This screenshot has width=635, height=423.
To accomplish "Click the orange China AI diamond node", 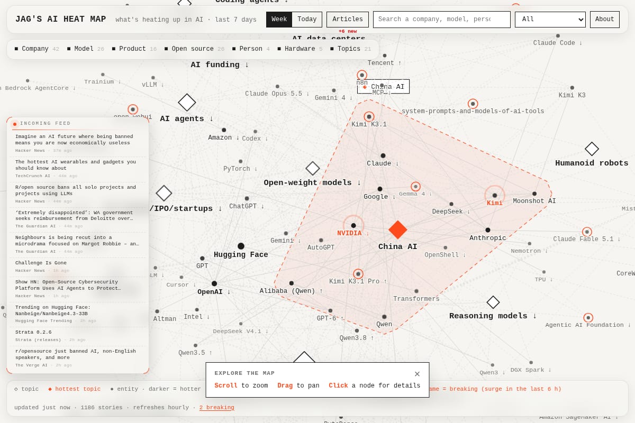I will coord(398,229).
